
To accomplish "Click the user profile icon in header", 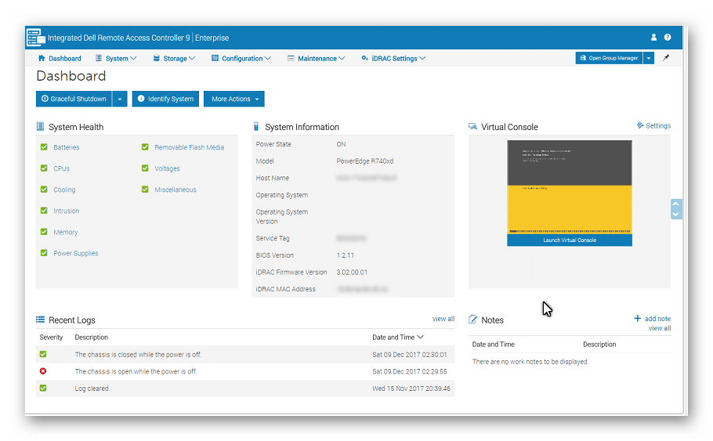I will coord(654,38).
